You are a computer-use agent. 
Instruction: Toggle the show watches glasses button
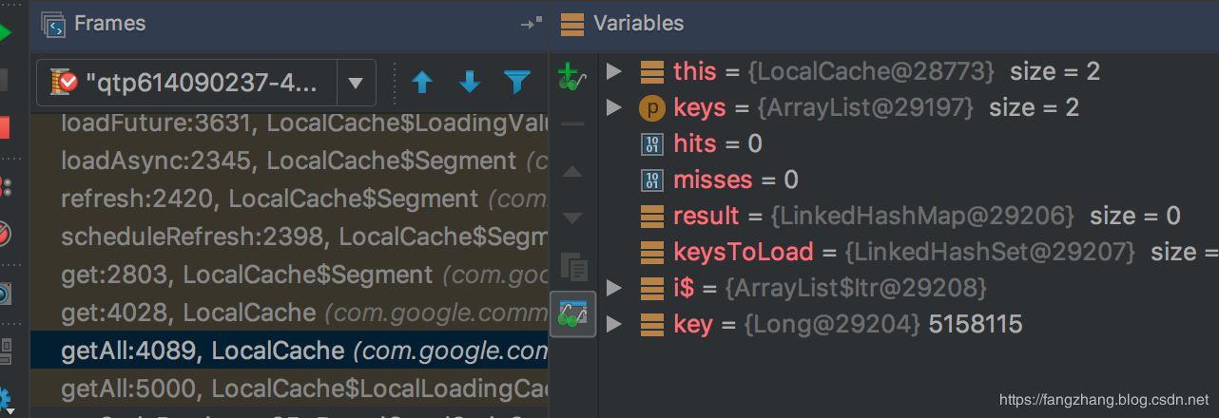tap(572, 314)
